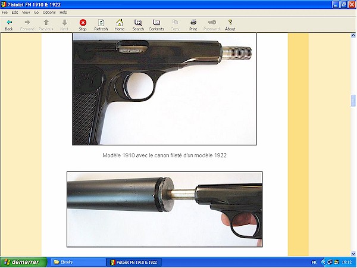Open the Options menu

coord(49,12)
